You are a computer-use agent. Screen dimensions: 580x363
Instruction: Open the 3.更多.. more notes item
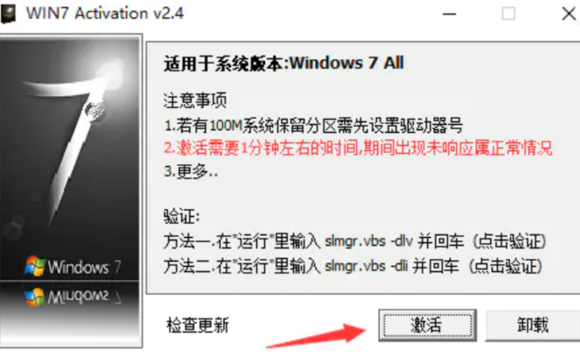pyautogui.click(x=191, y=172)
